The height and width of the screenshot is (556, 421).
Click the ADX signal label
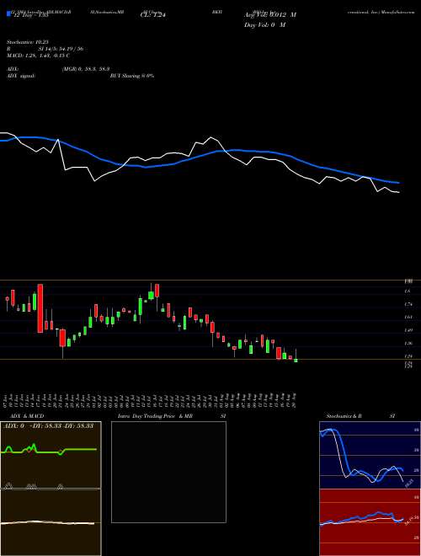21,76
